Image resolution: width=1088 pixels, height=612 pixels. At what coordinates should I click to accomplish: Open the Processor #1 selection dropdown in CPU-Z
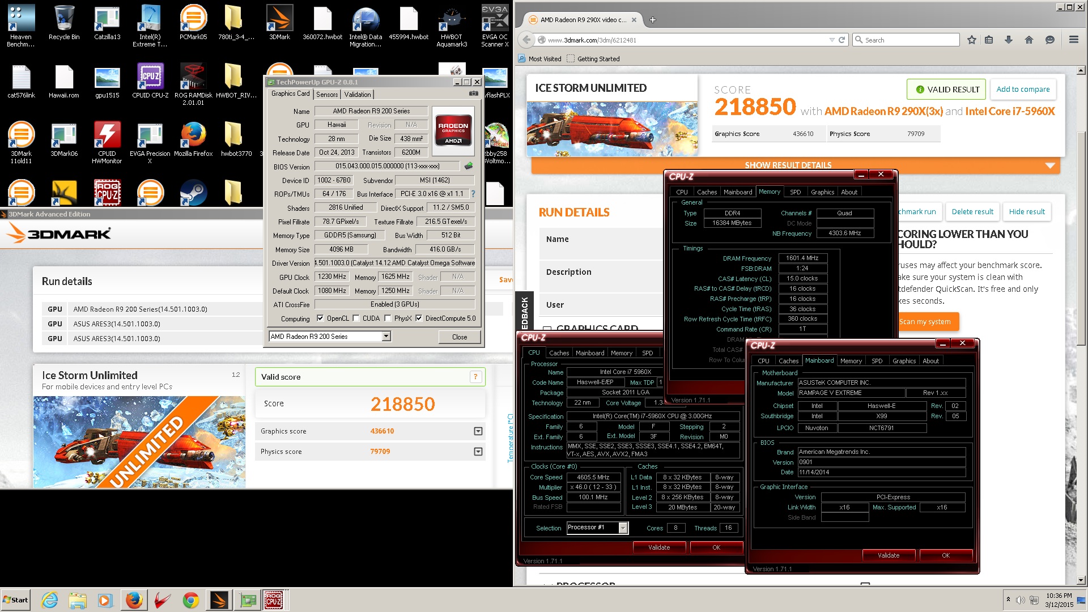pyautogui.click(x=623, y=528)
